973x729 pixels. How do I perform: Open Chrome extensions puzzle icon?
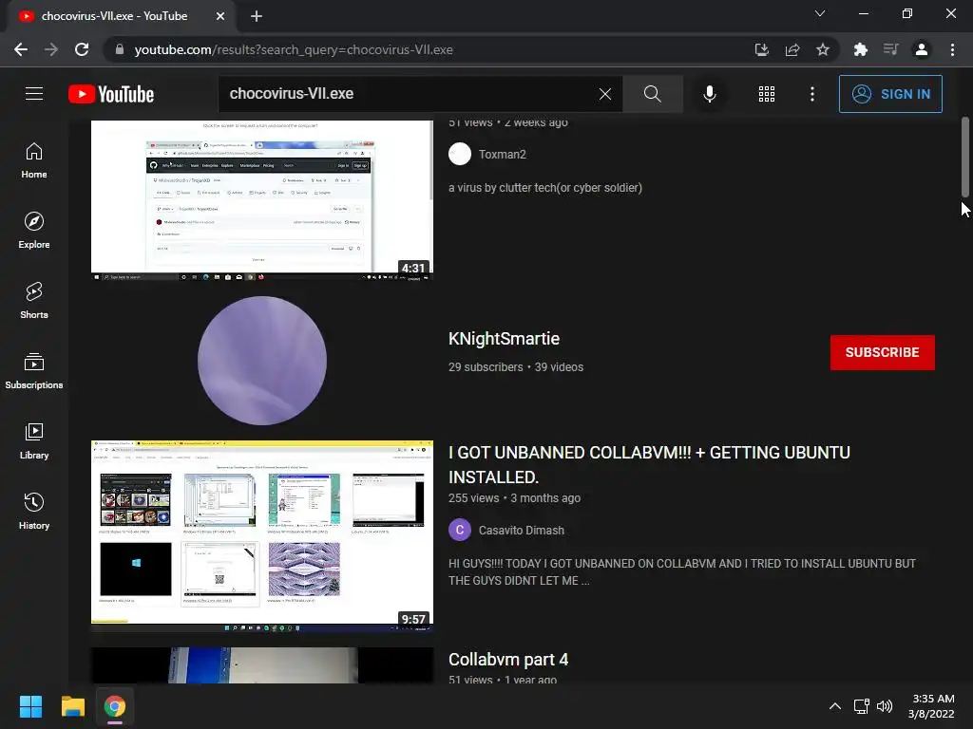[x=860, y=49]
